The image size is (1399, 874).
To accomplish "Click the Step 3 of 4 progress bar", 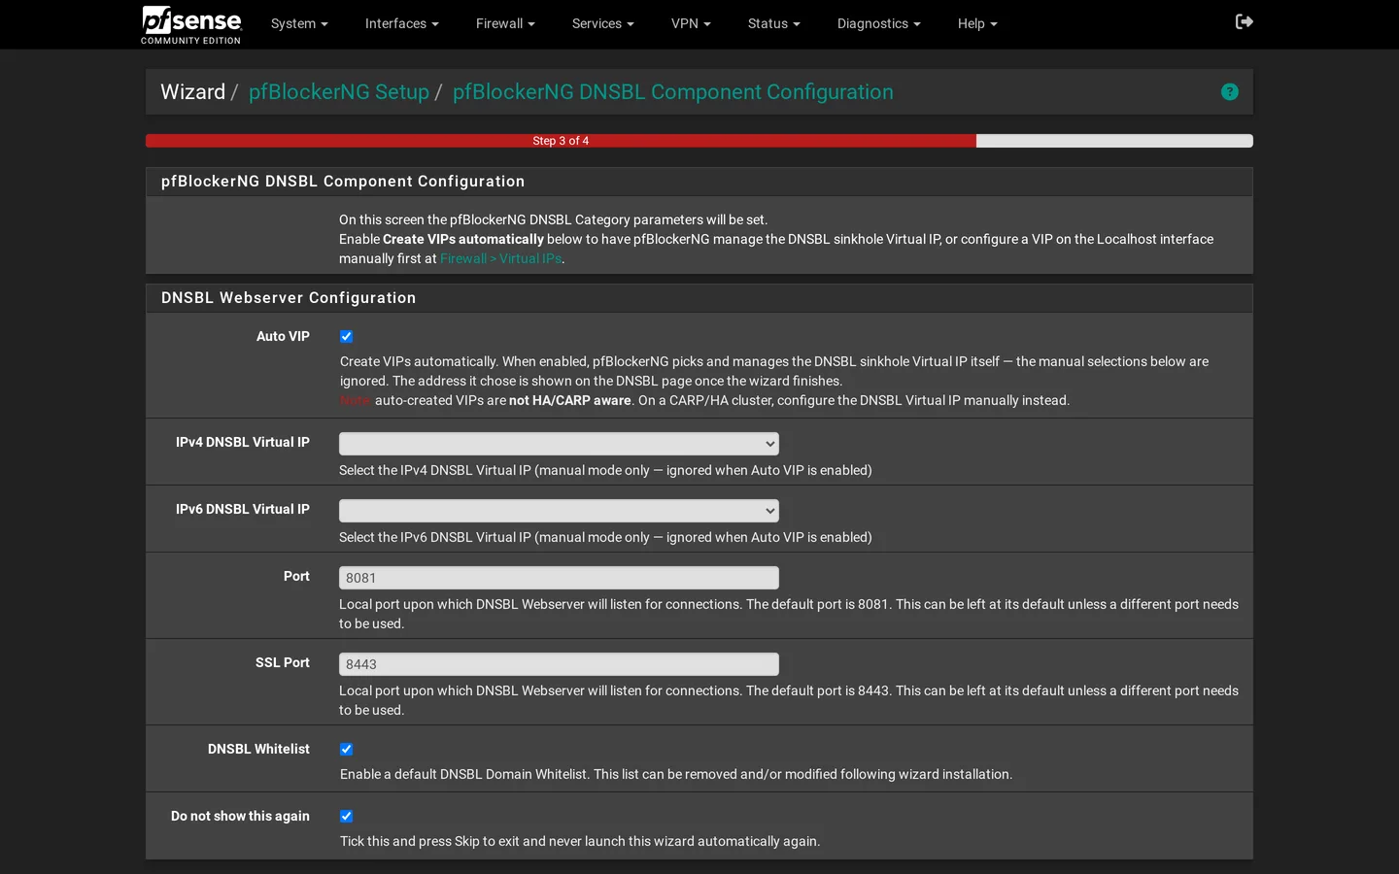I will coord(699,141).
